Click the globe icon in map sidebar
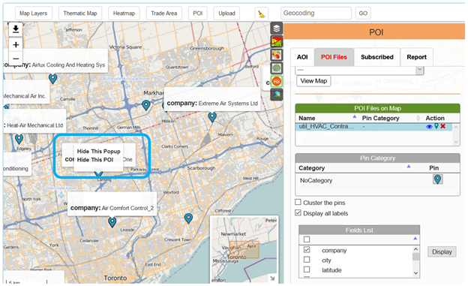 (x=277, y=95)
